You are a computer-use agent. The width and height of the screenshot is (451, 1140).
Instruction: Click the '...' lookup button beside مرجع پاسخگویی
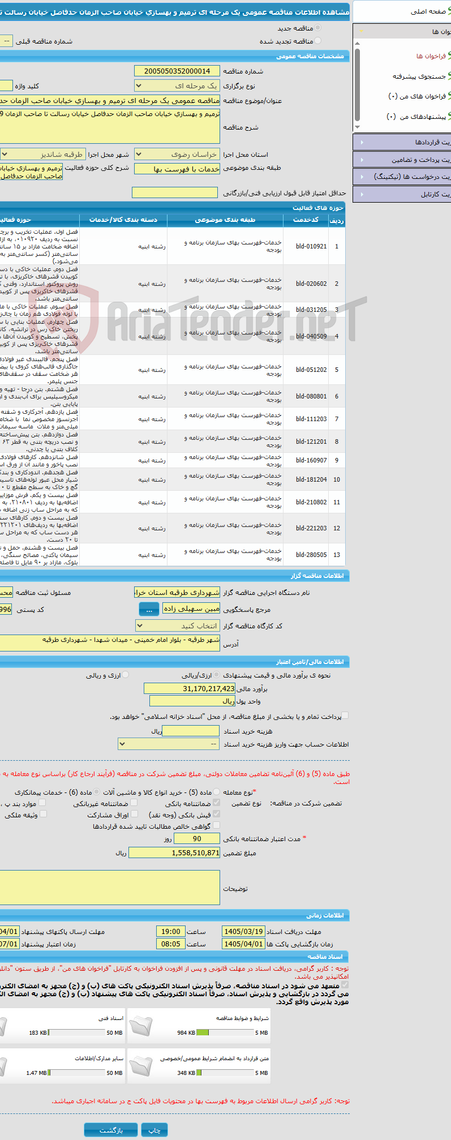(x=149, y=609)
